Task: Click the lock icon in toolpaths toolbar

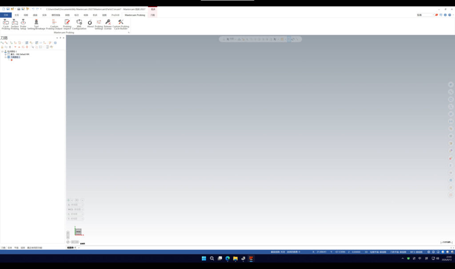Action: click(2, 47)
